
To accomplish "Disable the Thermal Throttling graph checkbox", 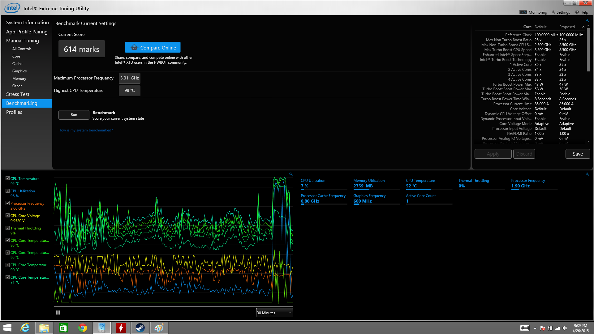I will coord(7,228).
